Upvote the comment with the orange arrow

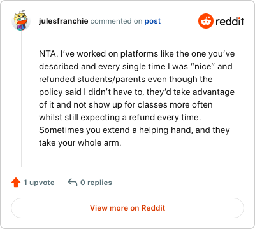point(16,183)
